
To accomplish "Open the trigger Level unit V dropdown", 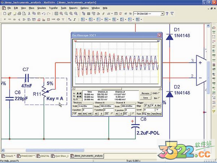I will [x=158, y=110].
